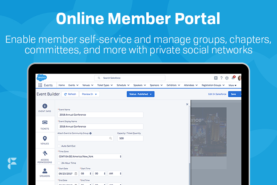The width and height of the screenshot is (277, 185).
Task: Go to the Home tab
Action: pyautogui.click(x=62, y=85)
